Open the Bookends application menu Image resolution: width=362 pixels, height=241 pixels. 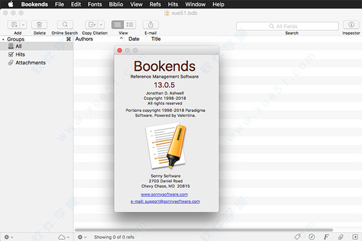click(x=34, y=4)
